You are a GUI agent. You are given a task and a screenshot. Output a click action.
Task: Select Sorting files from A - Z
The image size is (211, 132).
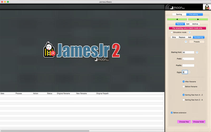[x=183, y=95]
